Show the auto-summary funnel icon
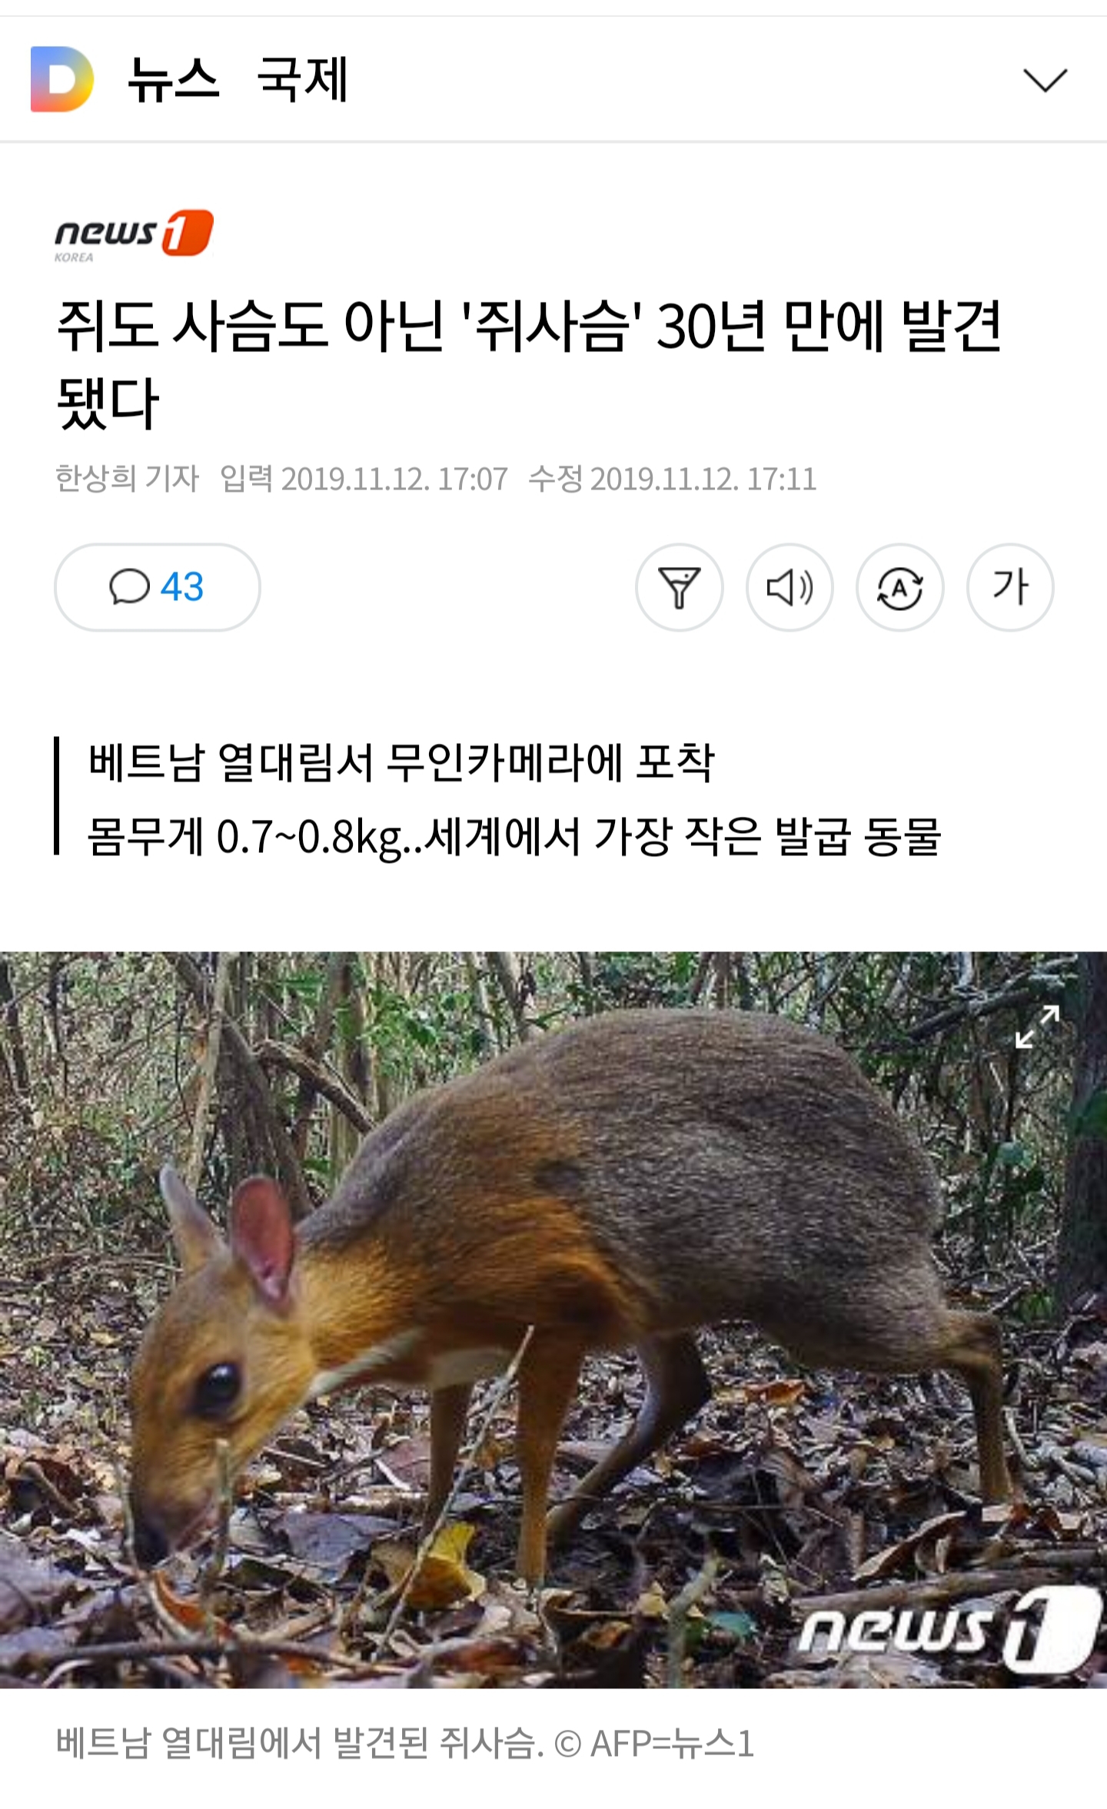Screen dimensions: 1107x1809 coord(679,588)
